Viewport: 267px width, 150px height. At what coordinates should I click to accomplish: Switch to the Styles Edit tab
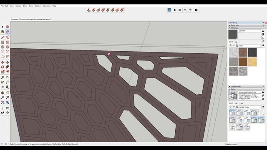click(236, 103)
